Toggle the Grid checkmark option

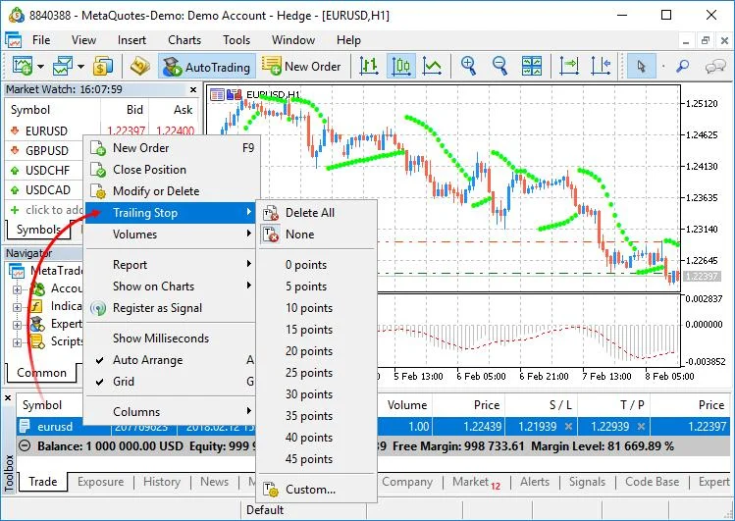coord(171,382)
